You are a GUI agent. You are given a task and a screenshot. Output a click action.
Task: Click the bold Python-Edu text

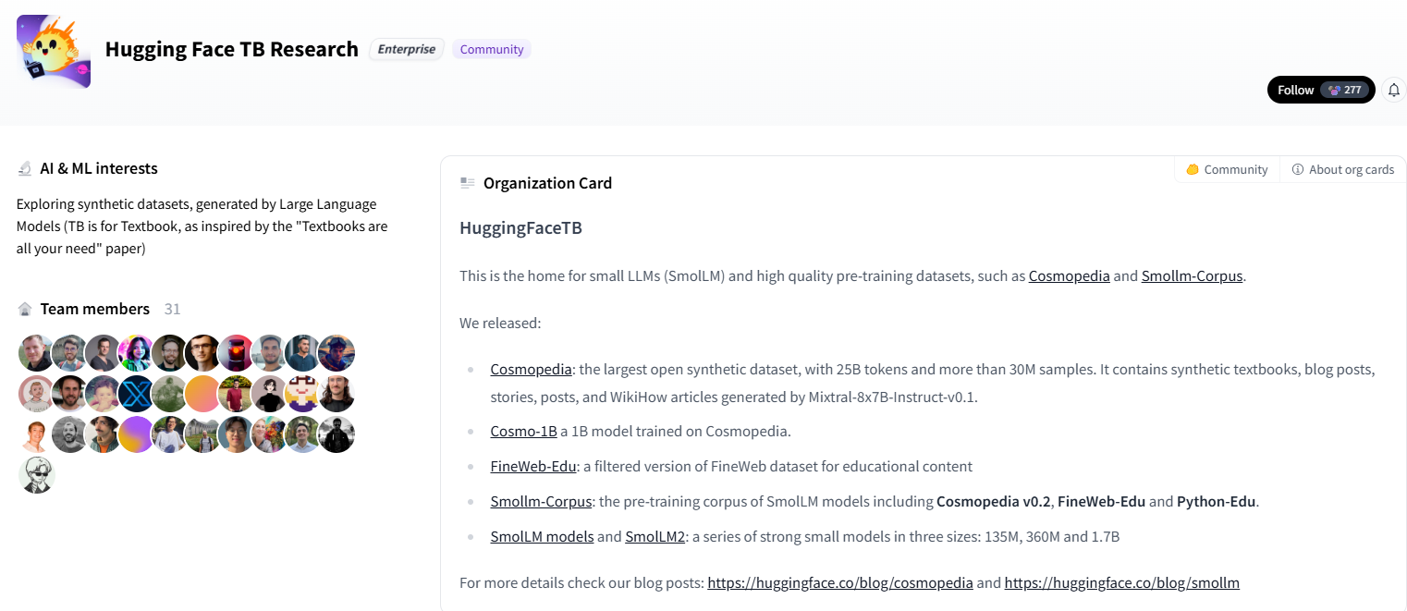tap(1217, 501)
